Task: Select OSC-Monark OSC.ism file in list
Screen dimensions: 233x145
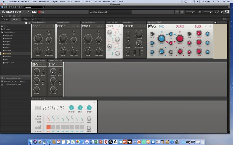Action: tap(13, 84)
